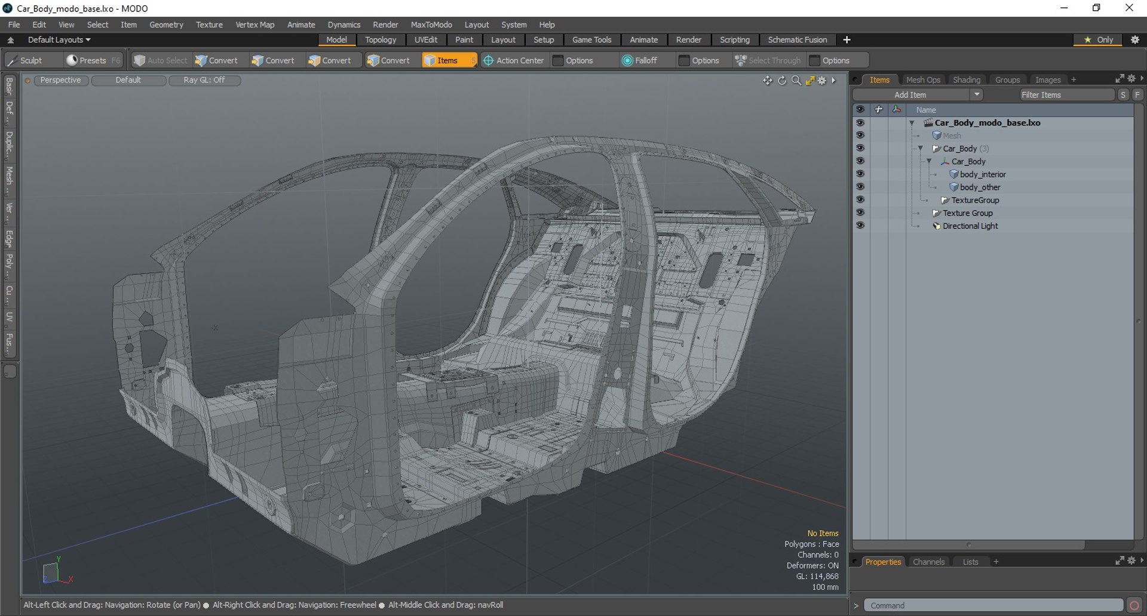The height and width of the screenshot is (616, 1147).
Task: Toggle the Options checkbox after Select Through
Action: point(814,60)
